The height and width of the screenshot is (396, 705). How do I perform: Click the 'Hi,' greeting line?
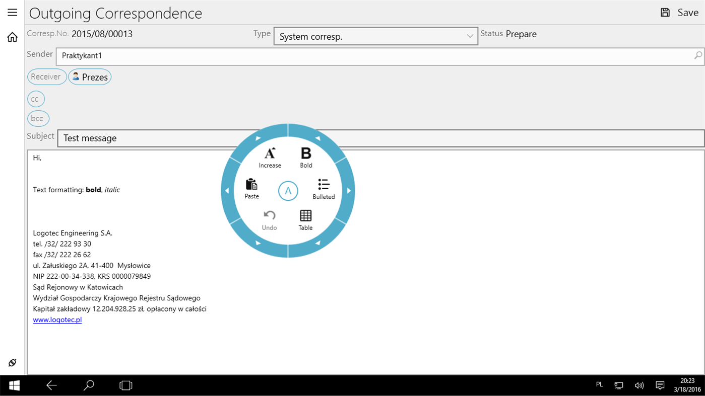point(37,158)
